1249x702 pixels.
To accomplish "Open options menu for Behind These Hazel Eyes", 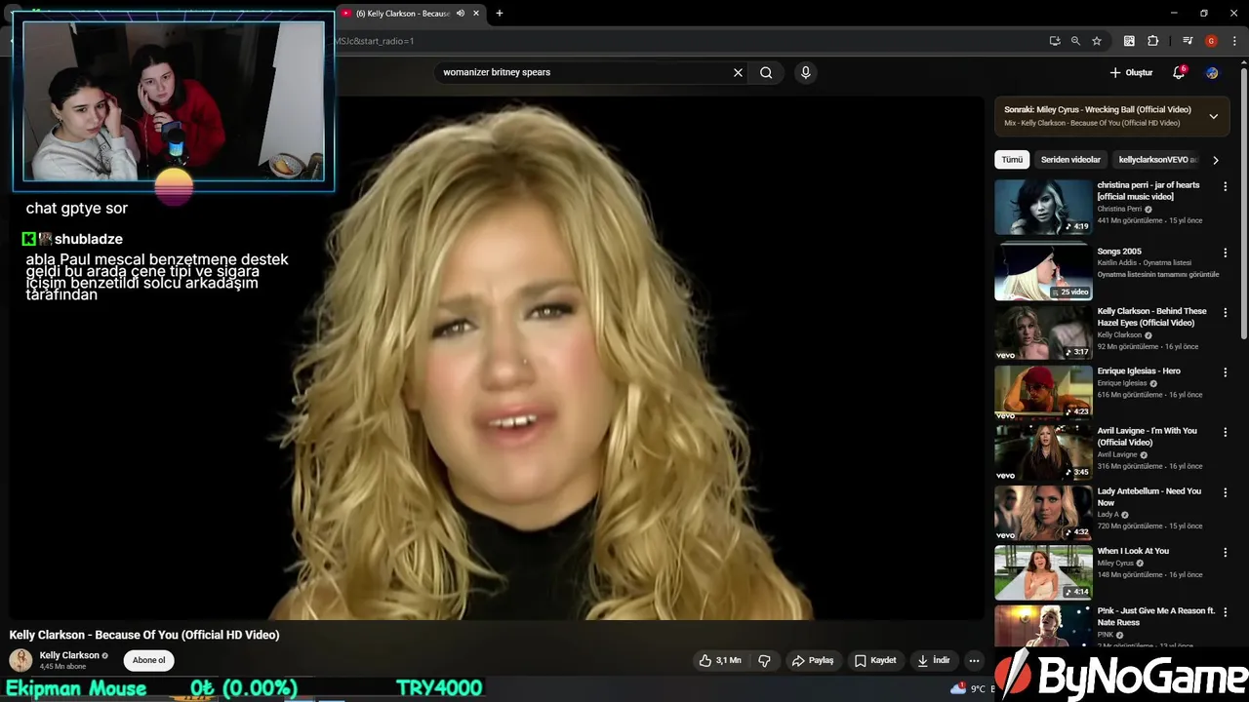I will 1226,312.
